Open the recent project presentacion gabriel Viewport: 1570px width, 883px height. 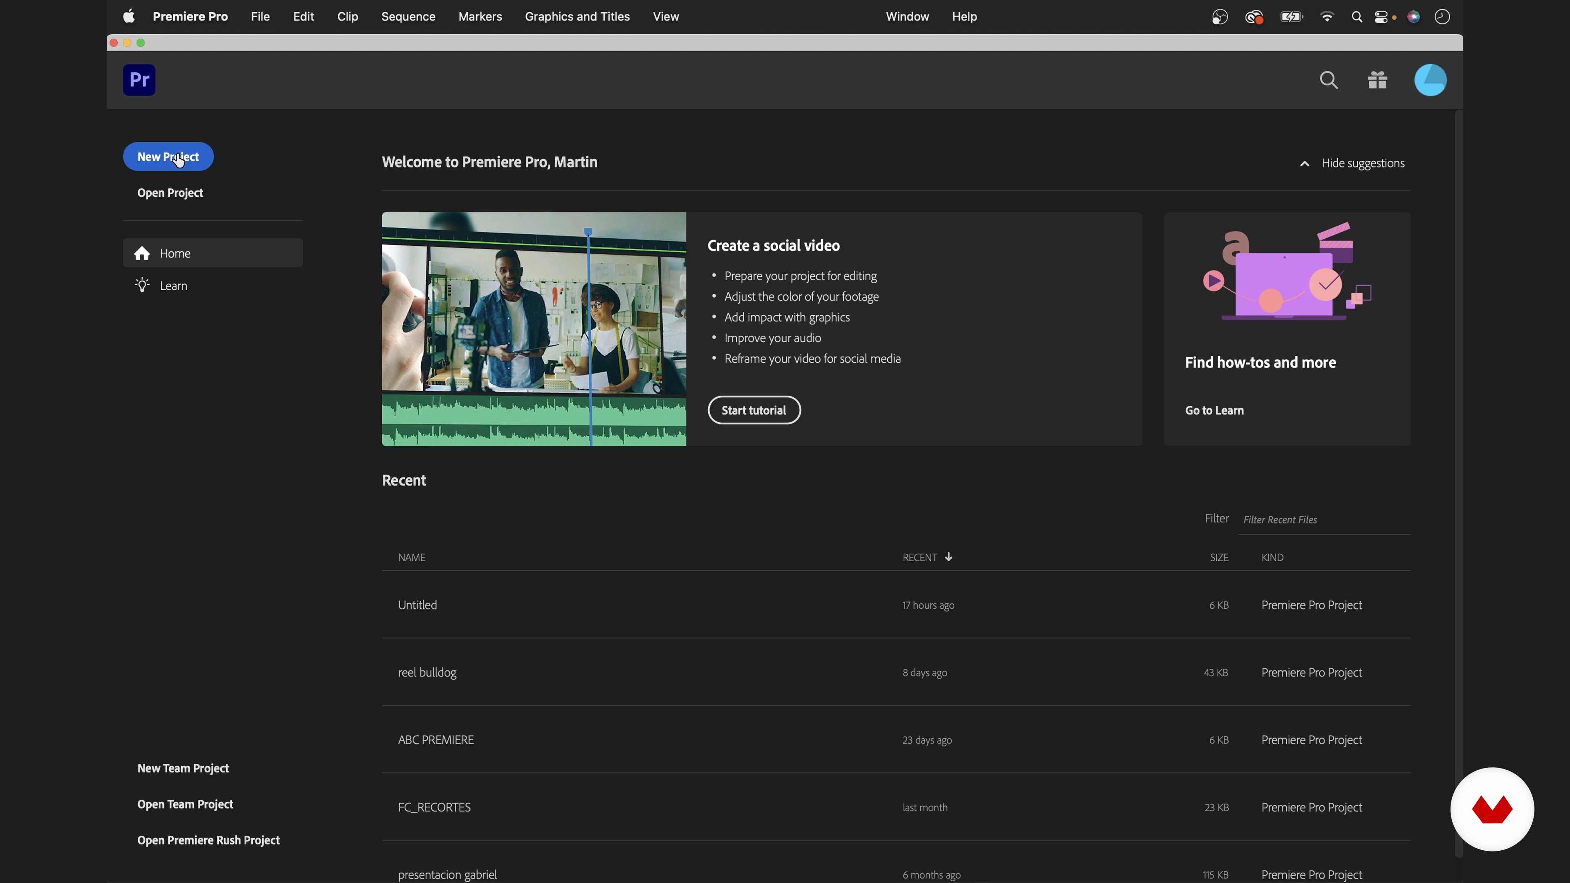[447, 874]
